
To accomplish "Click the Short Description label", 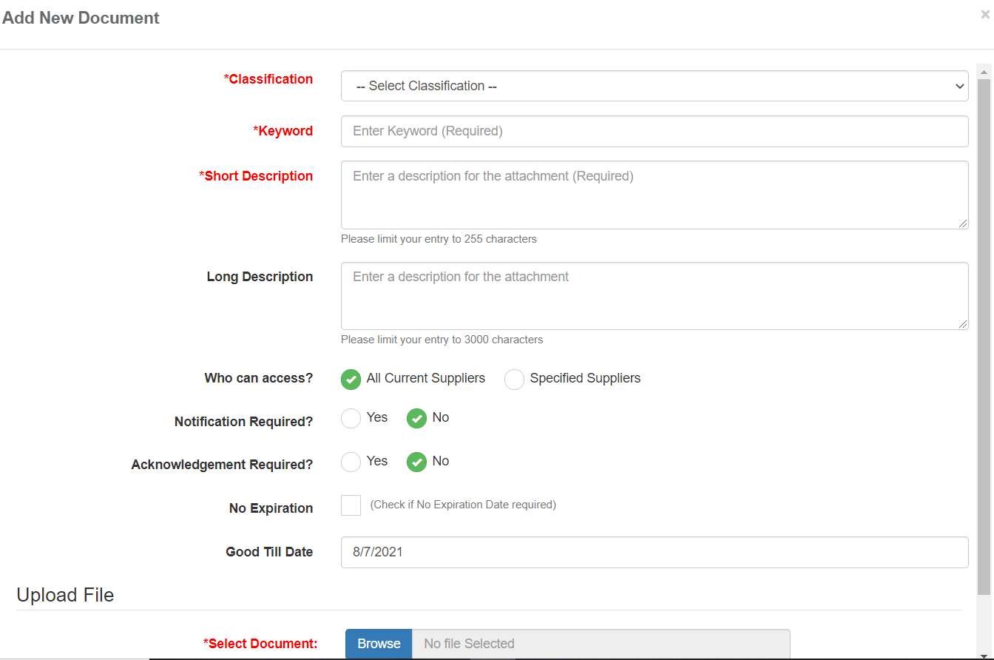I will [256, 176].
